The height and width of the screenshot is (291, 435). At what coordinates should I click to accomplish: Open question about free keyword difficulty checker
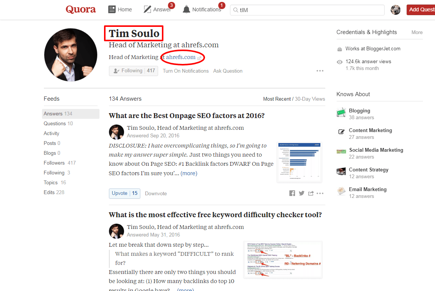pyautogui.click(x=215, y=215)
